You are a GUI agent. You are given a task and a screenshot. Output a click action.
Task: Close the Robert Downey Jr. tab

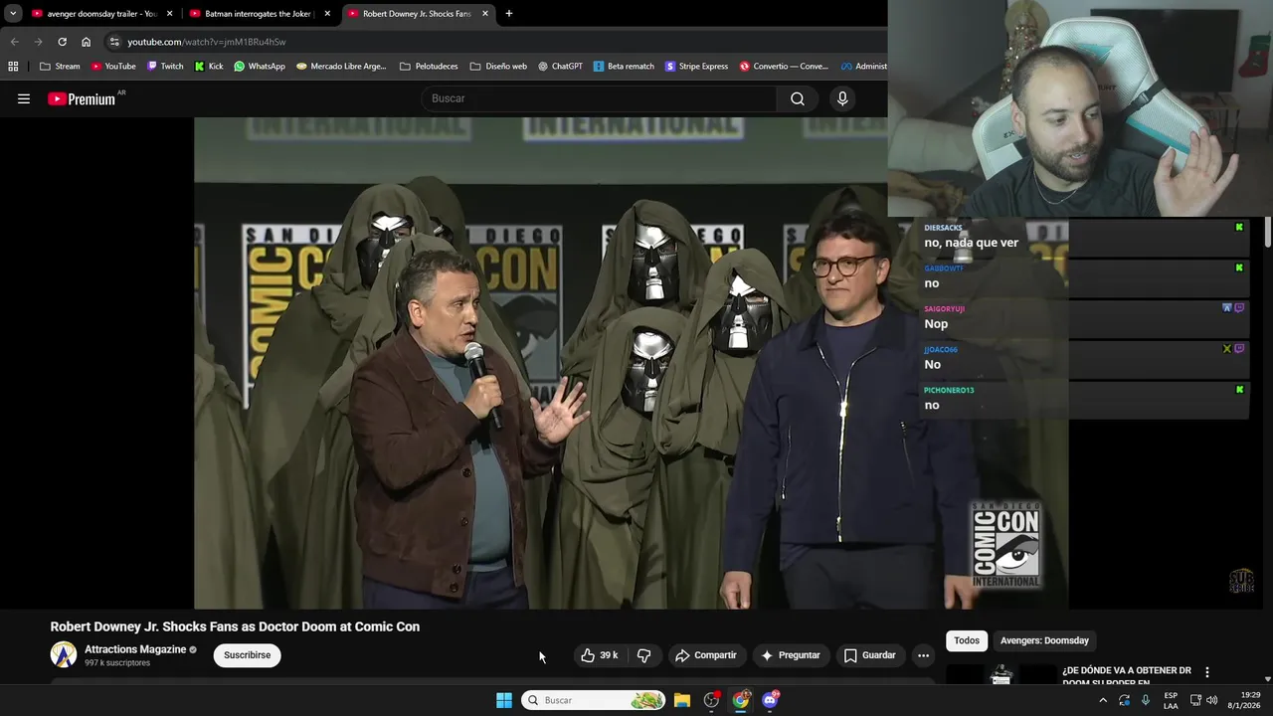[485, 14]
